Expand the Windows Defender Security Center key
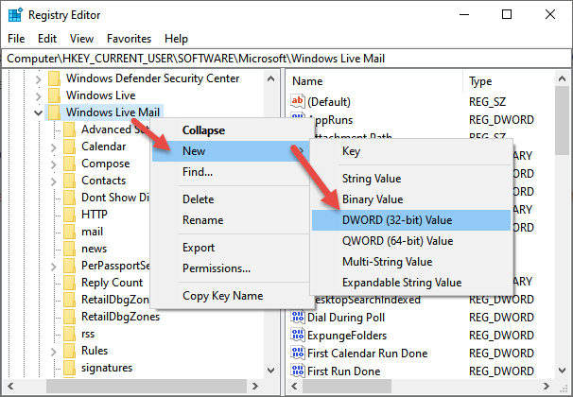Image resolution: width=573 pixels, height=397 pixels. (39, 79)
